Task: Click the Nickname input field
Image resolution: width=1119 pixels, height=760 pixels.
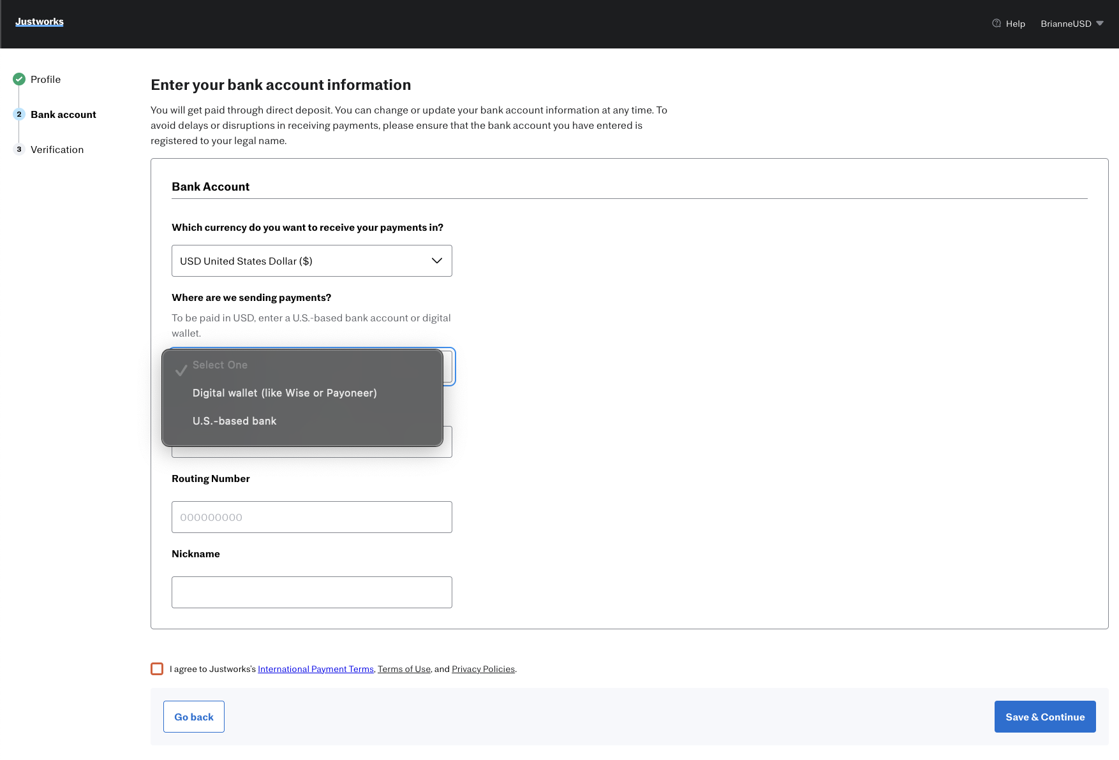Action: pyautogui.click(x=311, y=592)
